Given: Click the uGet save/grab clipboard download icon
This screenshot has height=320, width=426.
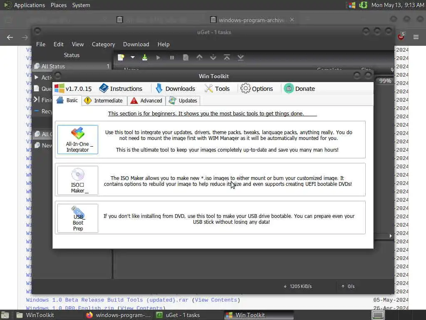Looking at the screenshot, I should point(145,57).
